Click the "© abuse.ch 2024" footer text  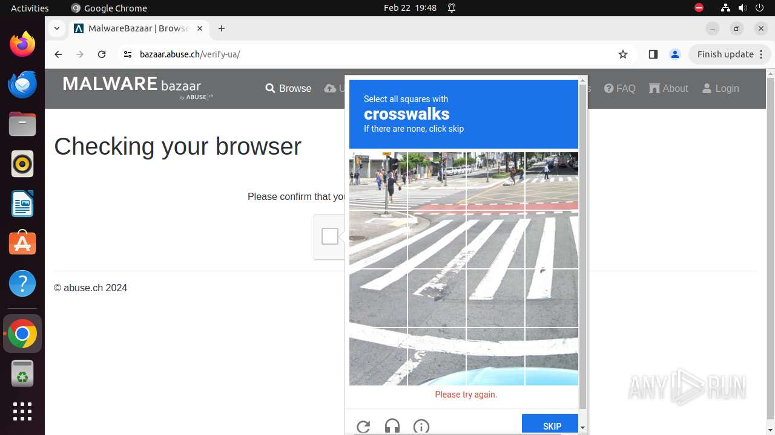point(90,288)
